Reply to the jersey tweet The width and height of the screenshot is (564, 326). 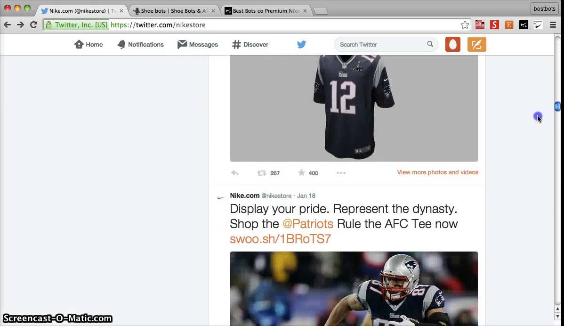coord(234,173)
